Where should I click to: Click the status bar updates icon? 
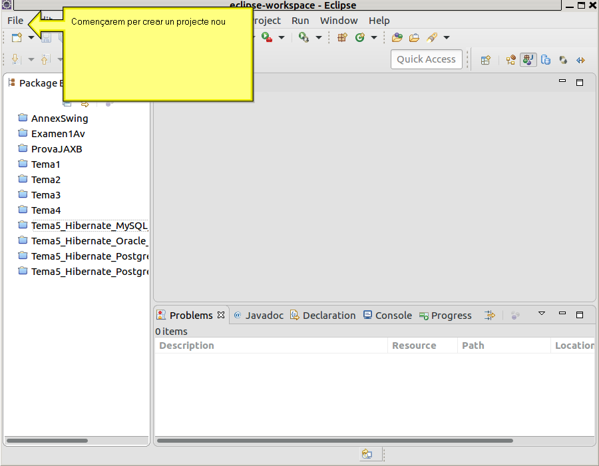pos(367,454)
